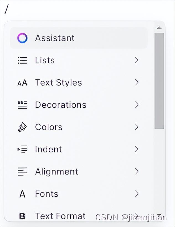The width and height of the screenshot is (175, 227).
Task: Click the Fonts letter A icon
Action: pos(22,194)
